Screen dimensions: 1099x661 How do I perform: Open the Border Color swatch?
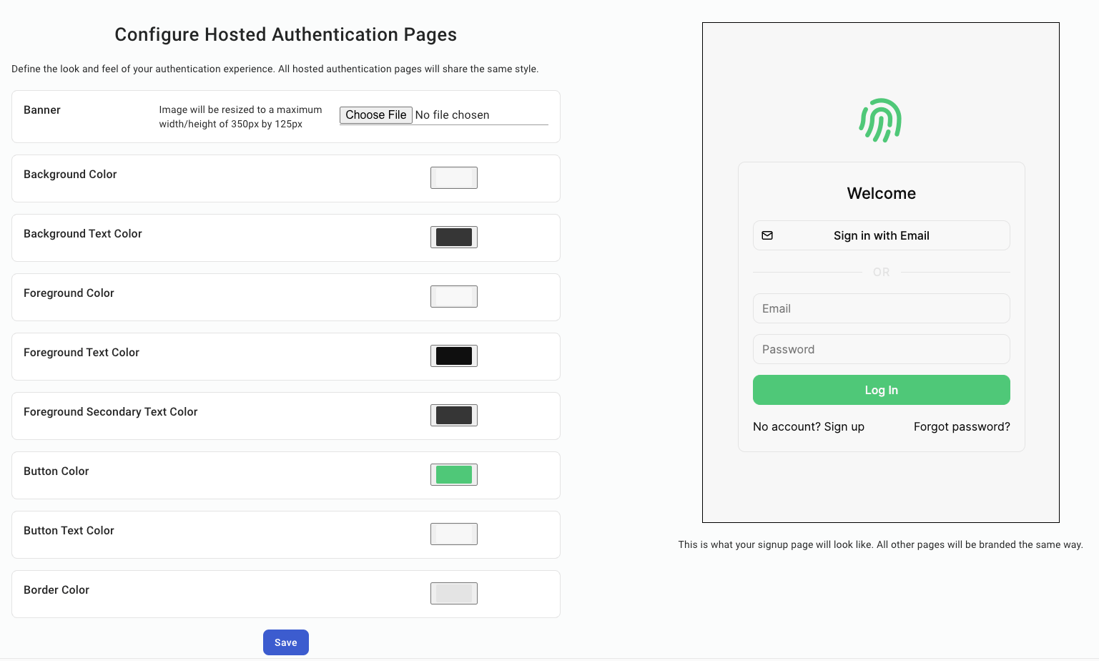pyautogui.click(x=454, y=594)
